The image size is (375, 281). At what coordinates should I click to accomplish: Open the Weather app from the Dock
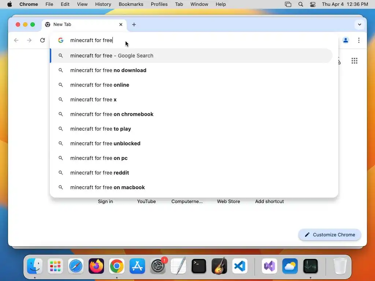(290, 266)
